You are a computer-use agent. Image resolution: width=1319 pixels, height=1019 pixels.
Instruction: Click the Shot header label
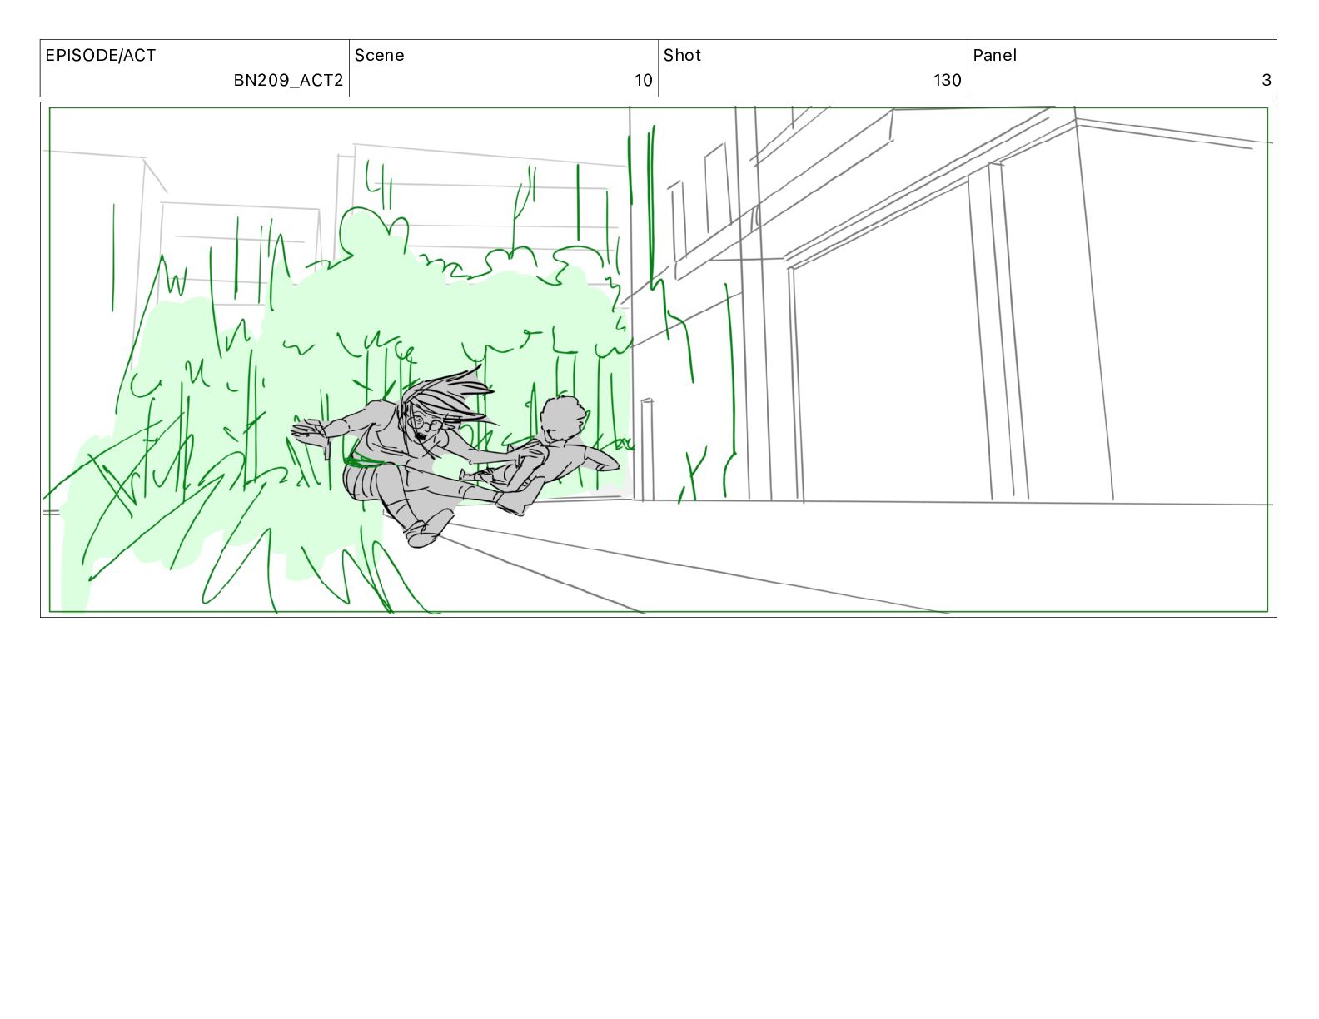click(682, 56)
